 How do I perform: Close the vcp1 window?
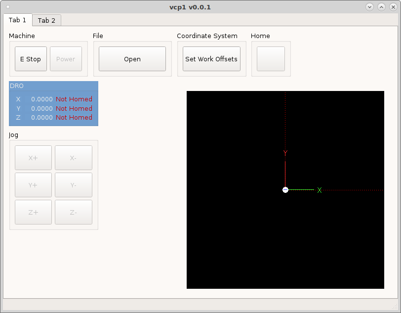[x=393, y=7]
